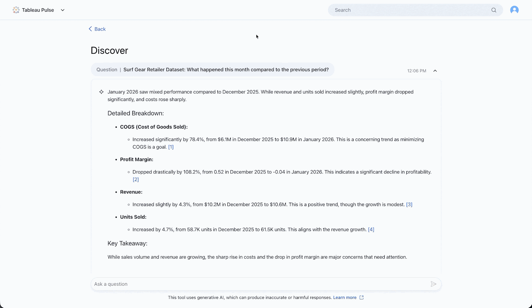This screenshot has width=532, height=308.
Task: Collapse the answer with the up chevron
Action: click(435, 71)
